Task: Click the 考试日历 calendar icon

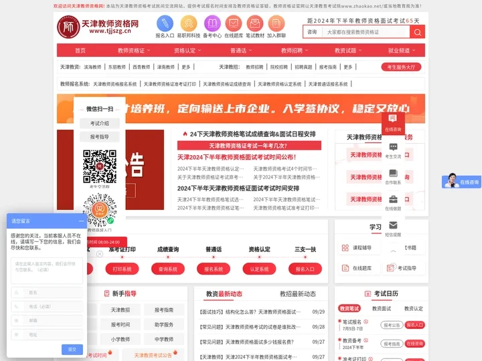Action: point(368,293)
